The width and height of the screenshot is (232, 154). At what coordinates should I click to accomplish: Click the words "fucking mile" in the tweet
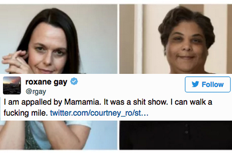tap(26, 113)
